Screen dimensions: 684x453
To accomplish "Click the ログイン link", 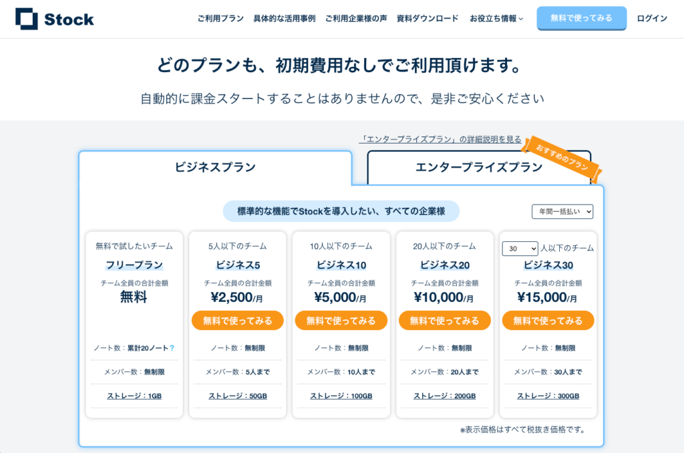I will pos(652,18).
